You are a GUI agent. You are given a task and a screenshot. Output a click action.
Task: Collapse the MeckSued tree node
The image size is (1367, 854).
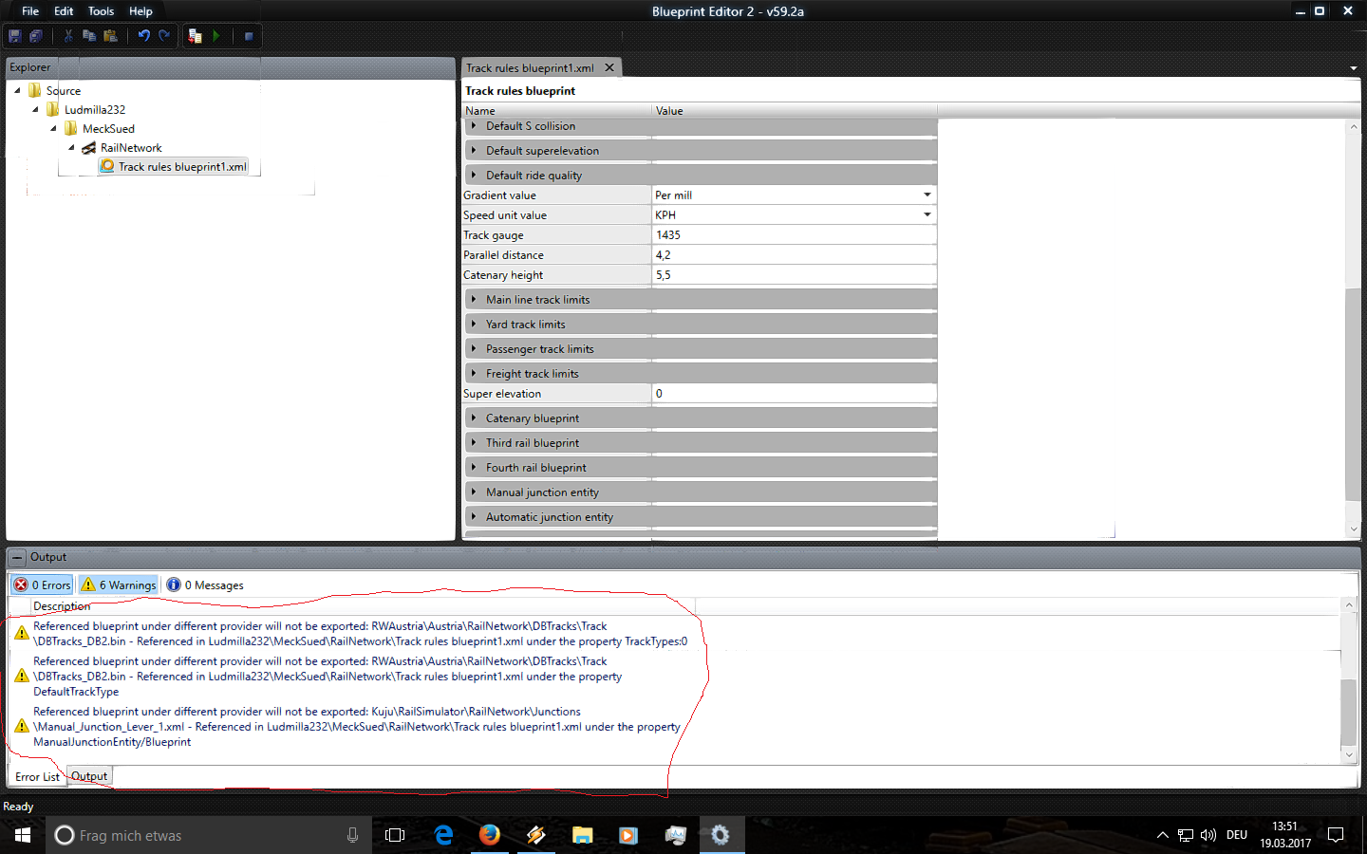(53, 128)
